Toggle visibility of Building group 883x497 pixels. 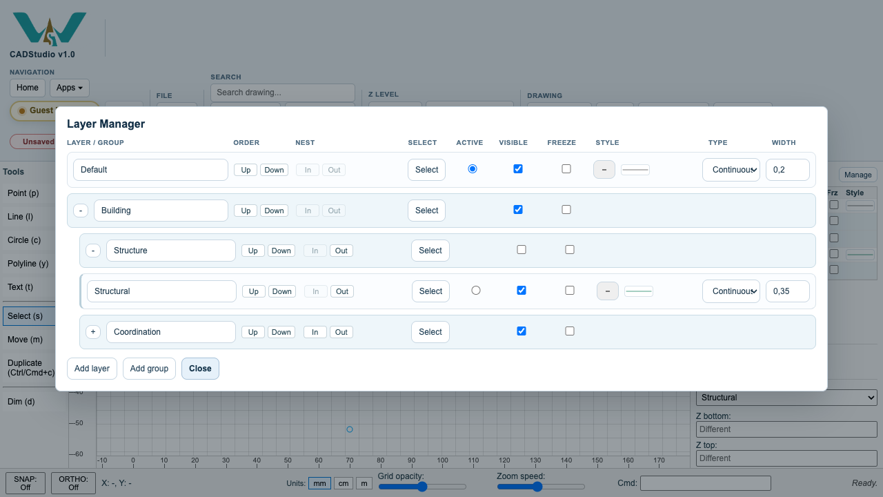click(x=518, y=209)
